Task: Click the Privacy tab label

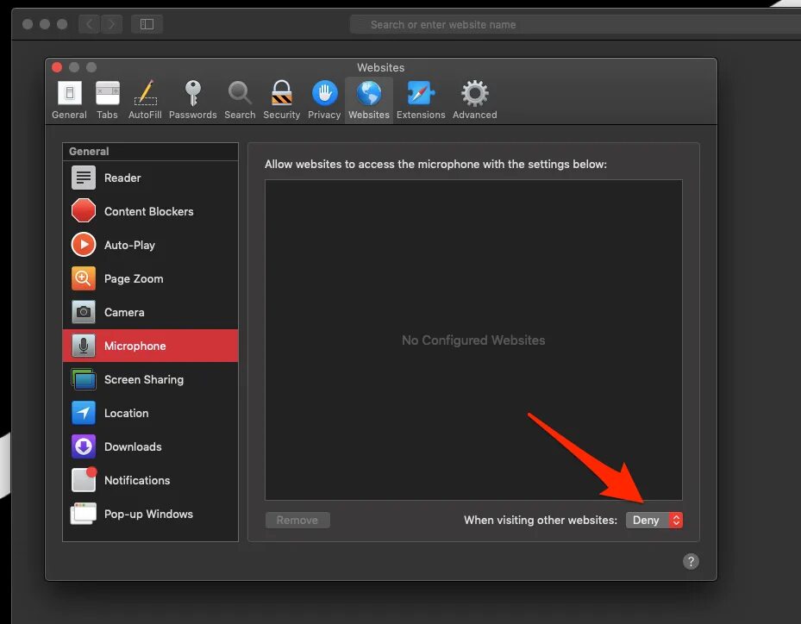Action: pyautogui.click(x=324, y=115)
